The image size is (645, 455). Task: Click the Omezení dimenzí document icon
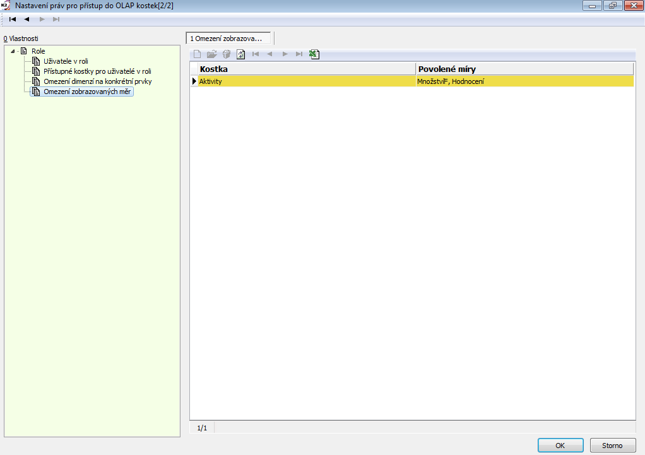tap(36, 81)
